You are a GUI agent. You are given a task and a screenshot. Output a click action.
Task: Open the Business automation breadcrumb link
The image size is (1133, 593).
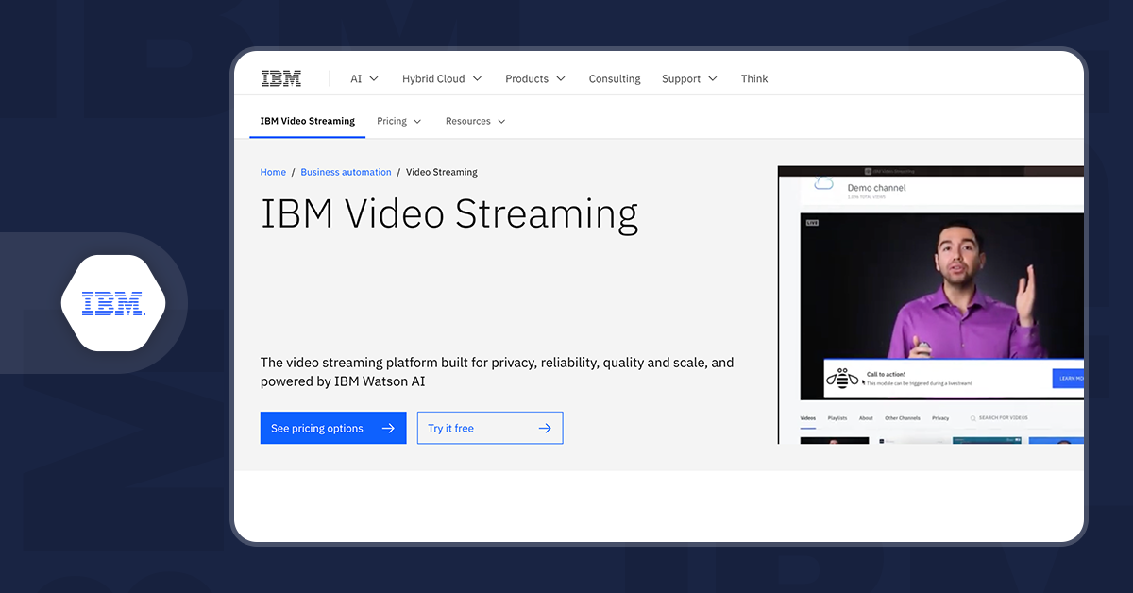point(346,172)
